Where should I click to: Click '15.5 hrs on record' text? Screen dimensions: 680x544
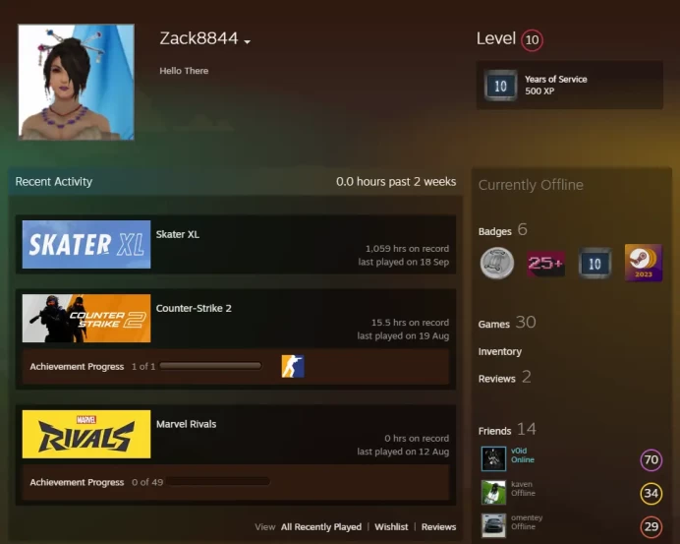(410, 323)
